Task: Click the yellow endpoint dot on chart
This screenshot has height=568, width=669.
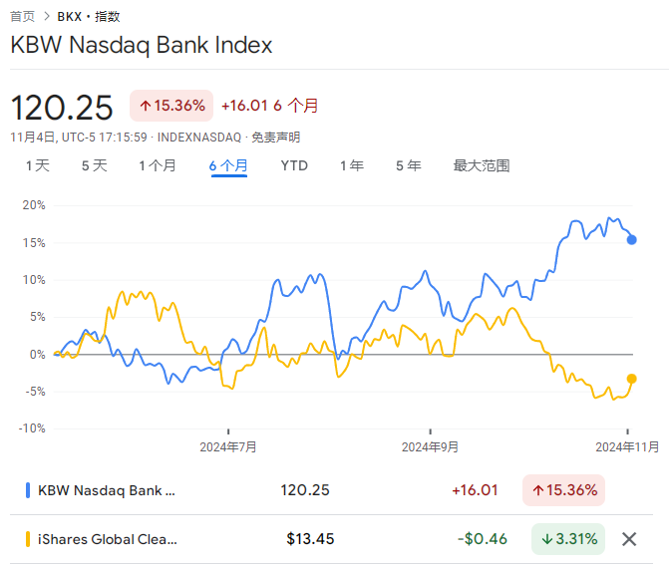Action: 632,379
